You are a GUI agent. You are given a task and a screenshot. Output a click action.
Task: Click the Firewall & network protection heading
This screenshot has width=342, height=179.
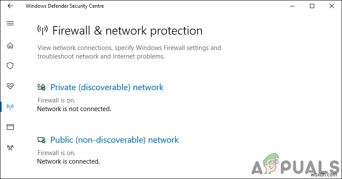(x=127, y=31)
